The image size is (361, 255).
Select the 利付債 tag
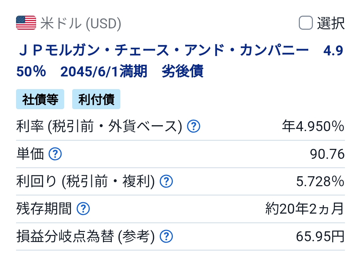point(96,99)
